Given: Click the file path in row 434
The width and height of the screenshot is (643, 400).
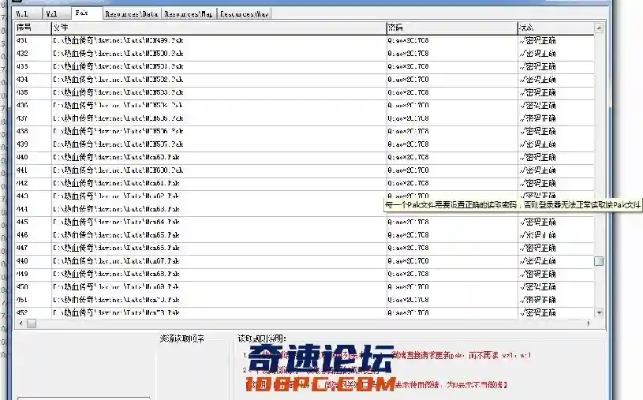Looking at the screenshot, I should [x=118, y=80].
